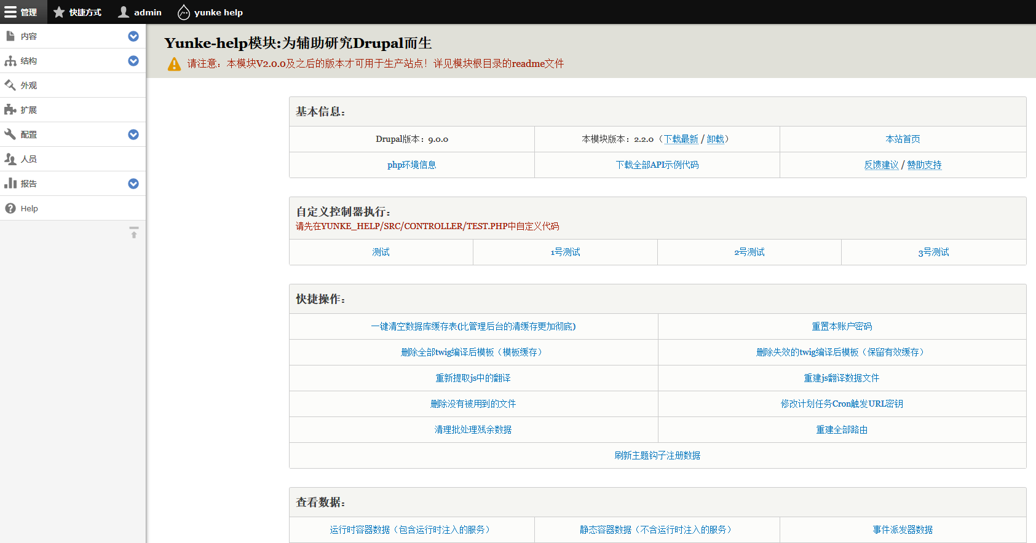The height and width of the screenshot is (543, 1036).
Task: Open 静态容器数据 link
Action: click(657, 530)
